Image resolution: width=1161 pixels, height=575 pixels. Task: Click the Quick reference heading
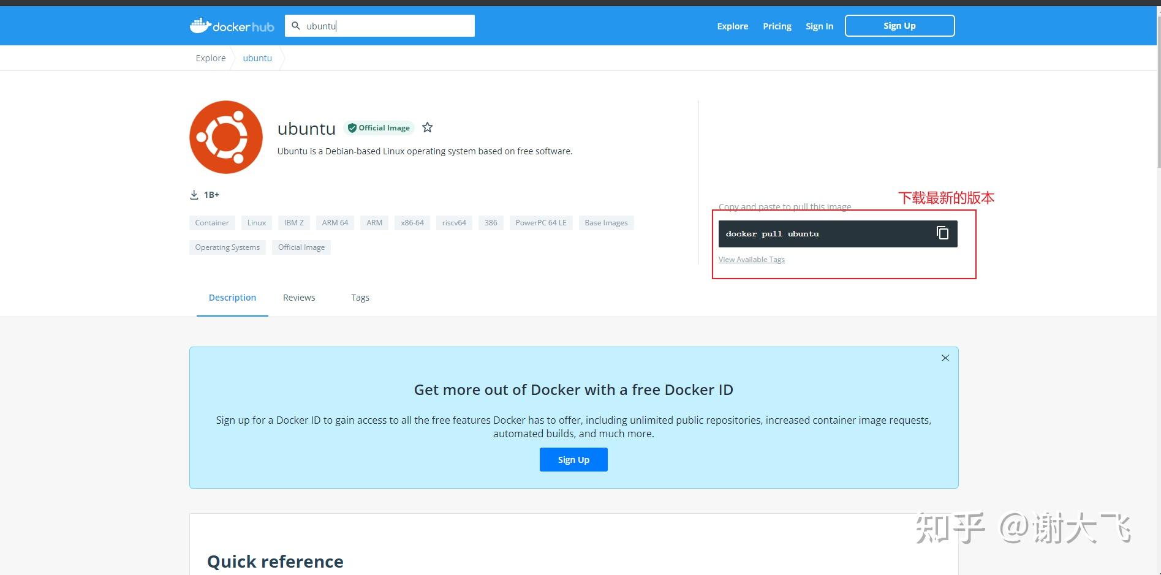click(x=275, y=562)
